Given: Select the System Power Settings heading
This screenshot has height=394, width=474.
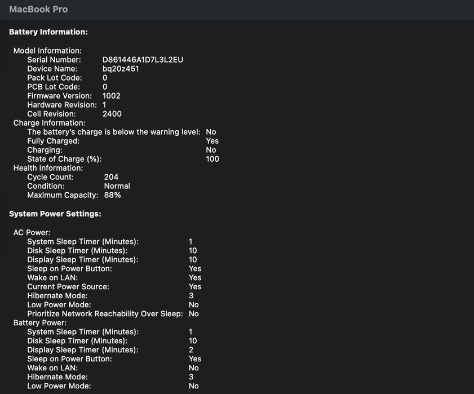Looking at the screenshot, I should coord(55,214).
